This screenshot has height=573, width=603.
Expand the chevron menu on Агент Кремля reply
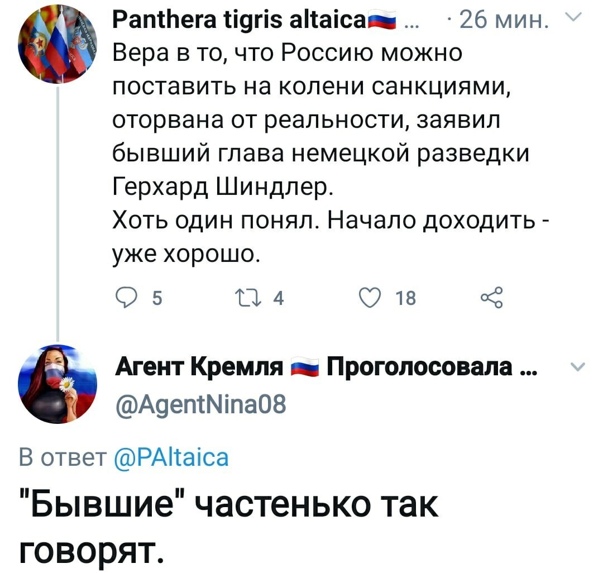[578, 367]
